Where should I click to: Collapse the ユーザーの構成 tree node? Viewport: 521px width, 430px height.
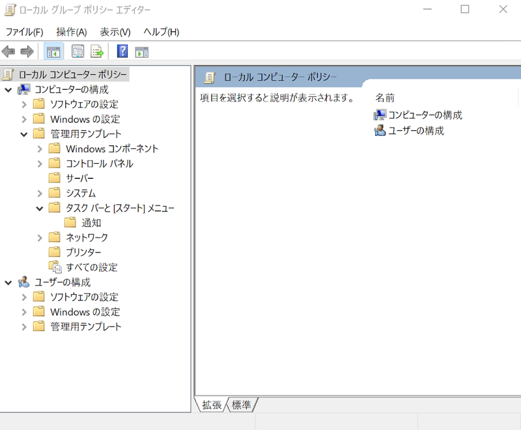[x=8, y=283]
